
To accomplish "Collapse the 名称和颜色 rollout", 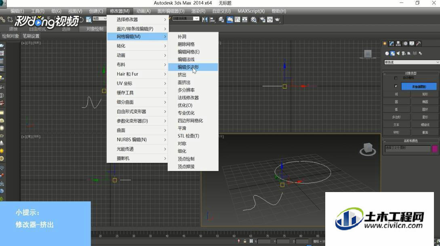I will [x=411, y=141].
